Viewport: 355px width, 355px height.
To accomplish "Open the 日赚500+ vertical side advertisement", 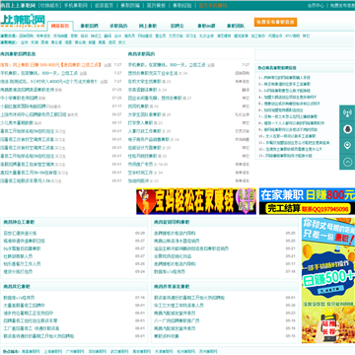I will click(x=328, y=280).
